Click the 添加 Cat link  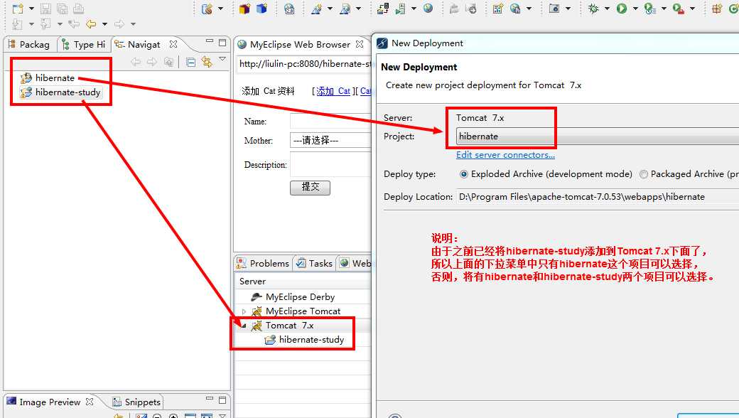pos(333,91)
